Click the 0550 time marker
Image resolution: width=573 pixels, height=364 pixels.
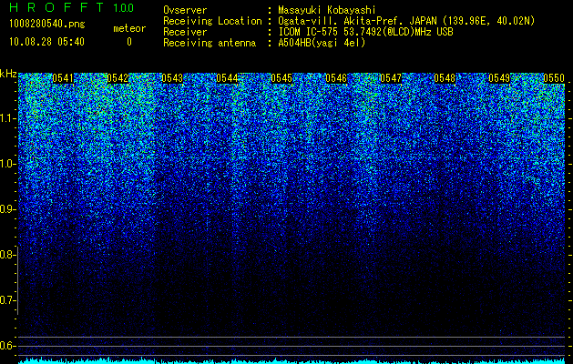click(x=554, y=78)
